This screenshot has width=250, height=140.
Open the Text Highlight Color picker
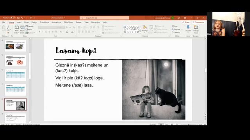coord(67,32)
